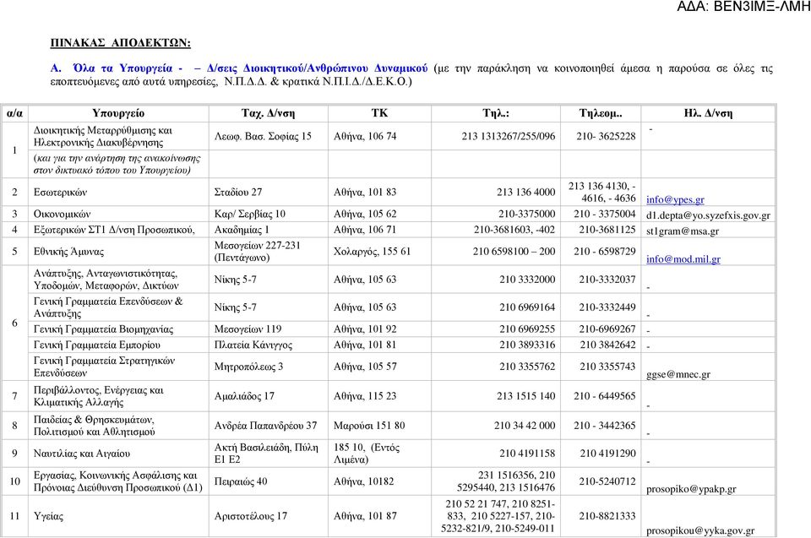Click the fax number 210- 3625228

pyautogui.click(x=607, y=137)
